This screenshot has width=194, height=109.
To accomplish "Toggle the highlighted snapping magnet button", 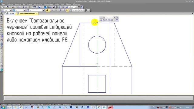I will tap(47, 10).
